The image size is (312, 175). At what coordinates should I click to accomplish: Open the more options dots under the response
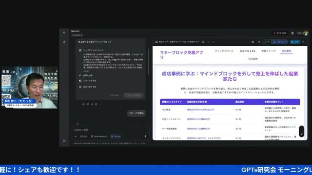tap(100, 104)
